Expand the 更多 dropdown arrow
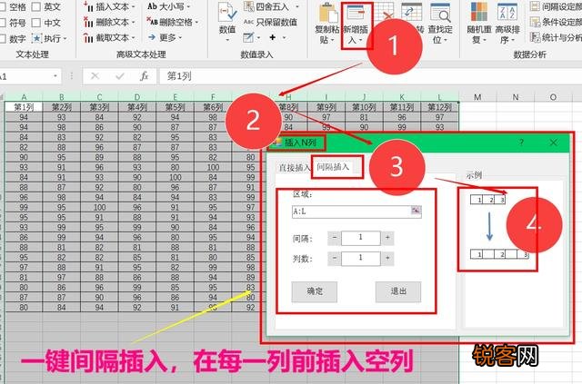582x384 pixels. 180,37
